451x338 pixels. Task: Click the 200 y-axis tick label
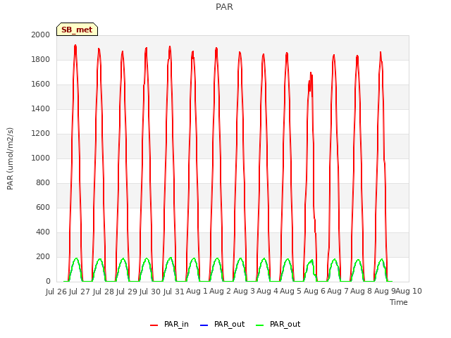(x=43, y=256)
